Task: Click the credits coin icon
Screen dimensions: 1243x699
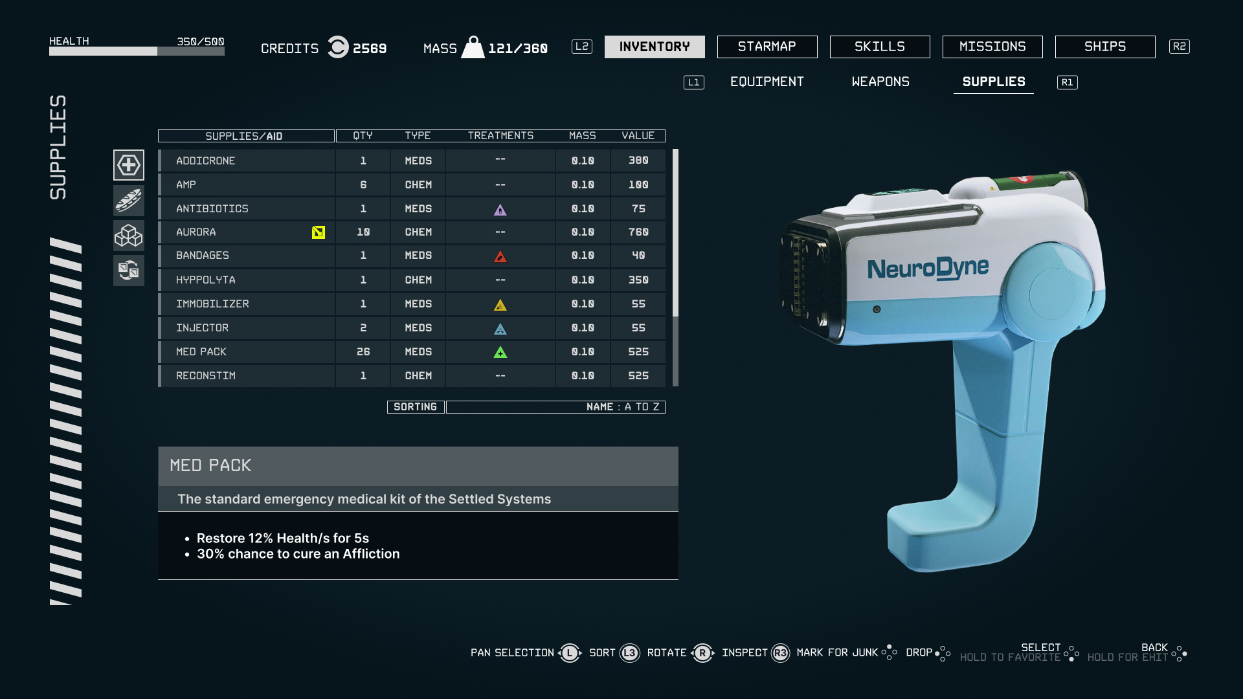Action: point(337,47)
